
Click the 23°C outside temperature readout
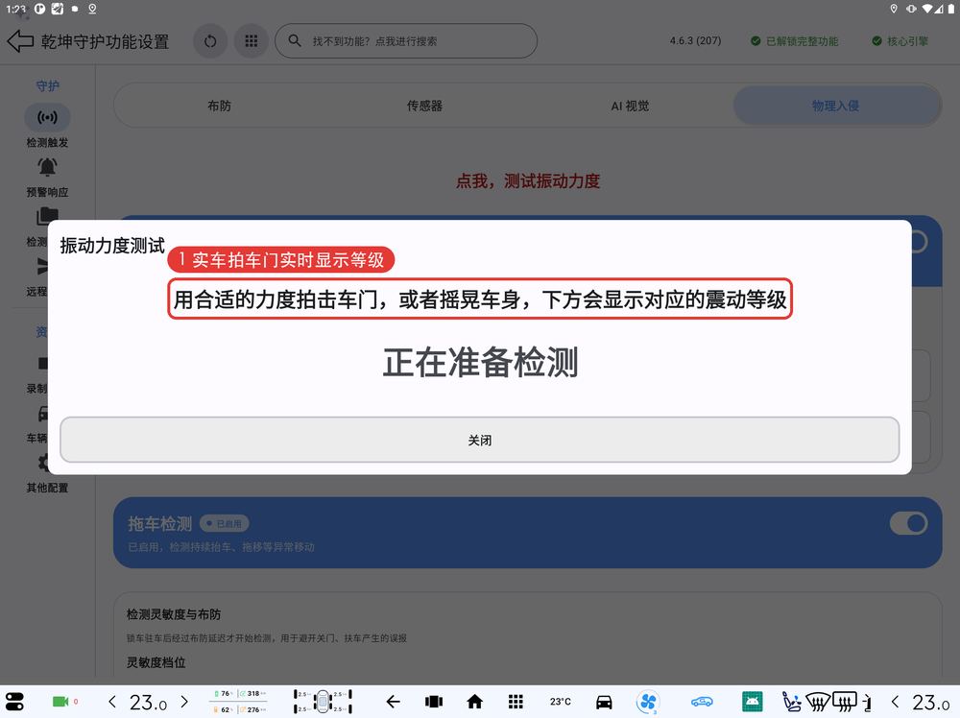pyautogui.click(x=561, y=702)
